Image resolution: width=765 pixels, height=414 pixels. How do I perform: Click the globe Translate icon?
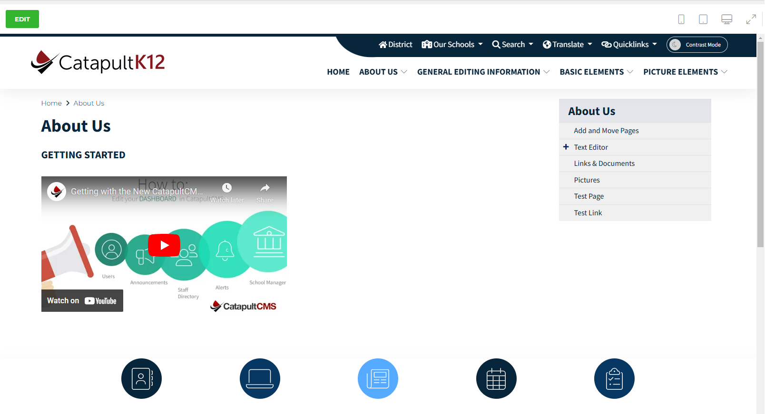tap(547, 44)
